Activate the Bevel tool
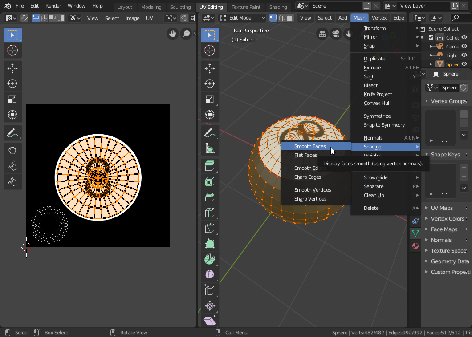This screenshot has height=337, width=472. point(210,197)
